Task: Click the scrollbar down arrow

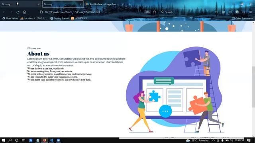Action: [253, 136]
